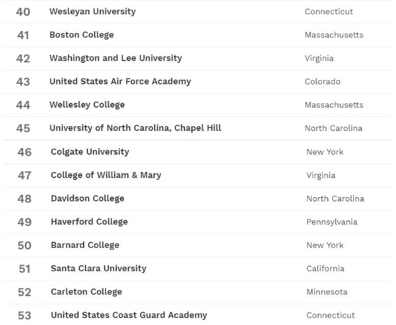Click Carleton College name
This screenshot has width=396, height=325.
(x=86, y=292)
